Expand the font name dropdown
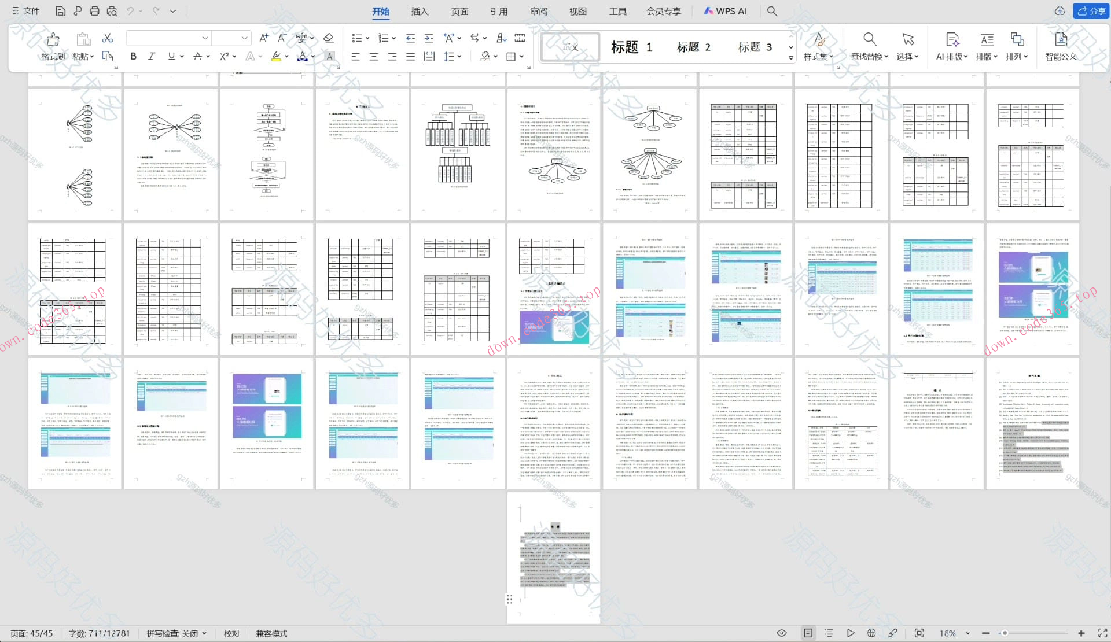Image resolution: width=1111 pixels, height=642 pixels. coord(205,38)
